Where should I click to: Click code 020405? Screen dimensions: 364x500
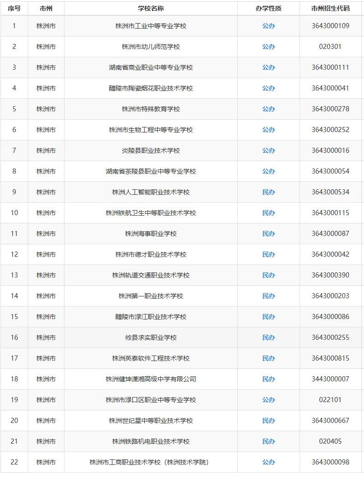330,441
